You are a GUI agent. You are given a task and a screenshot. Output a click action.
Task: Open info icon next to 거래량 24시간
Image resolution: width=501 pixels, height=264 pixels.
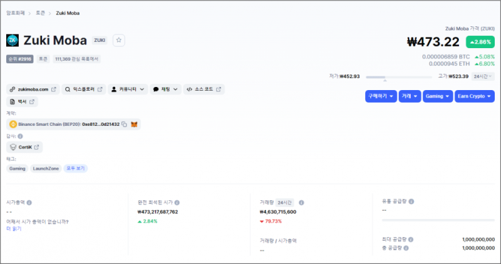(301, 203)
